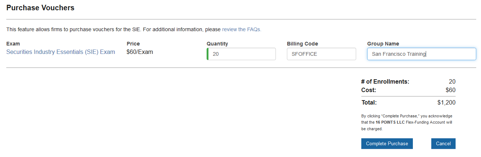Cancel the voucher purchase
The height and width of the screenshot is (157, 481).
(x=443, y=144)
